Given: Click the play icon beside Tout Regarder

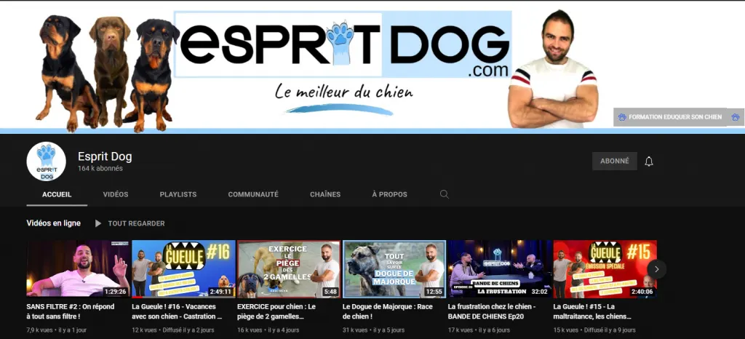Looking at the screenshot, I should pyautogui.click(x=98, y=223).
